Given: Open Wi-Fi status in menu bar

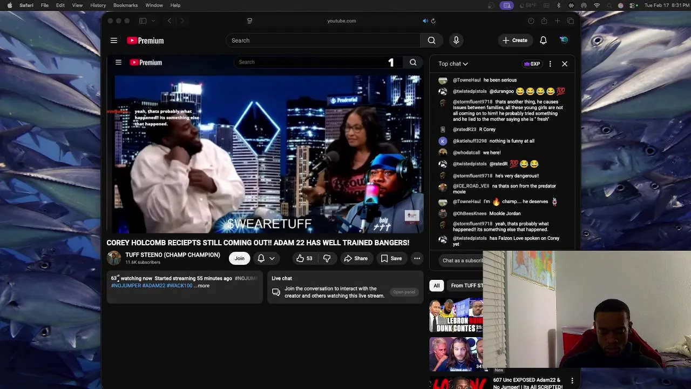Looking at the screenshot, I should 597,5.
